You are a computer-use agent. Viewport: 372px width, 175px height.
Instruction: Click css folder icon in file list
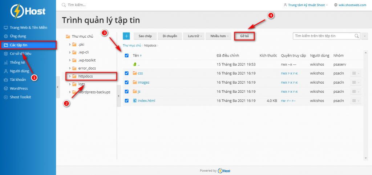[x=135, y=73]
